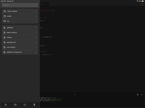The image size is (145, 108).
Task: Click the src folder icon
Action: 5,21
